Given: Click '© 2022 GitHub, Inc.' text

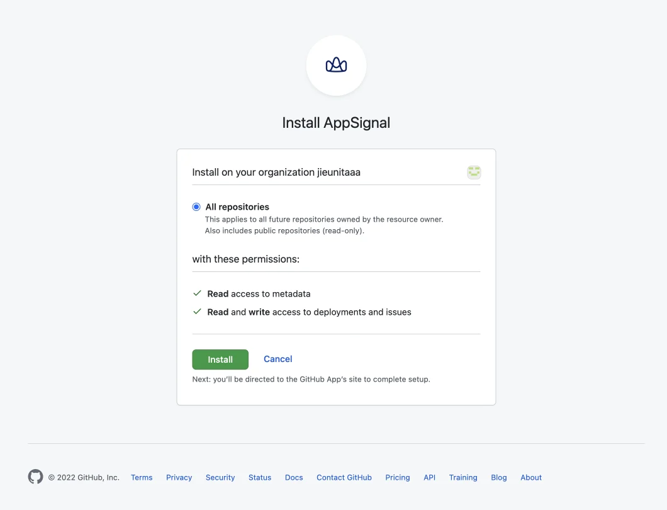Looking at the screenshot, I should click(83, 477).
